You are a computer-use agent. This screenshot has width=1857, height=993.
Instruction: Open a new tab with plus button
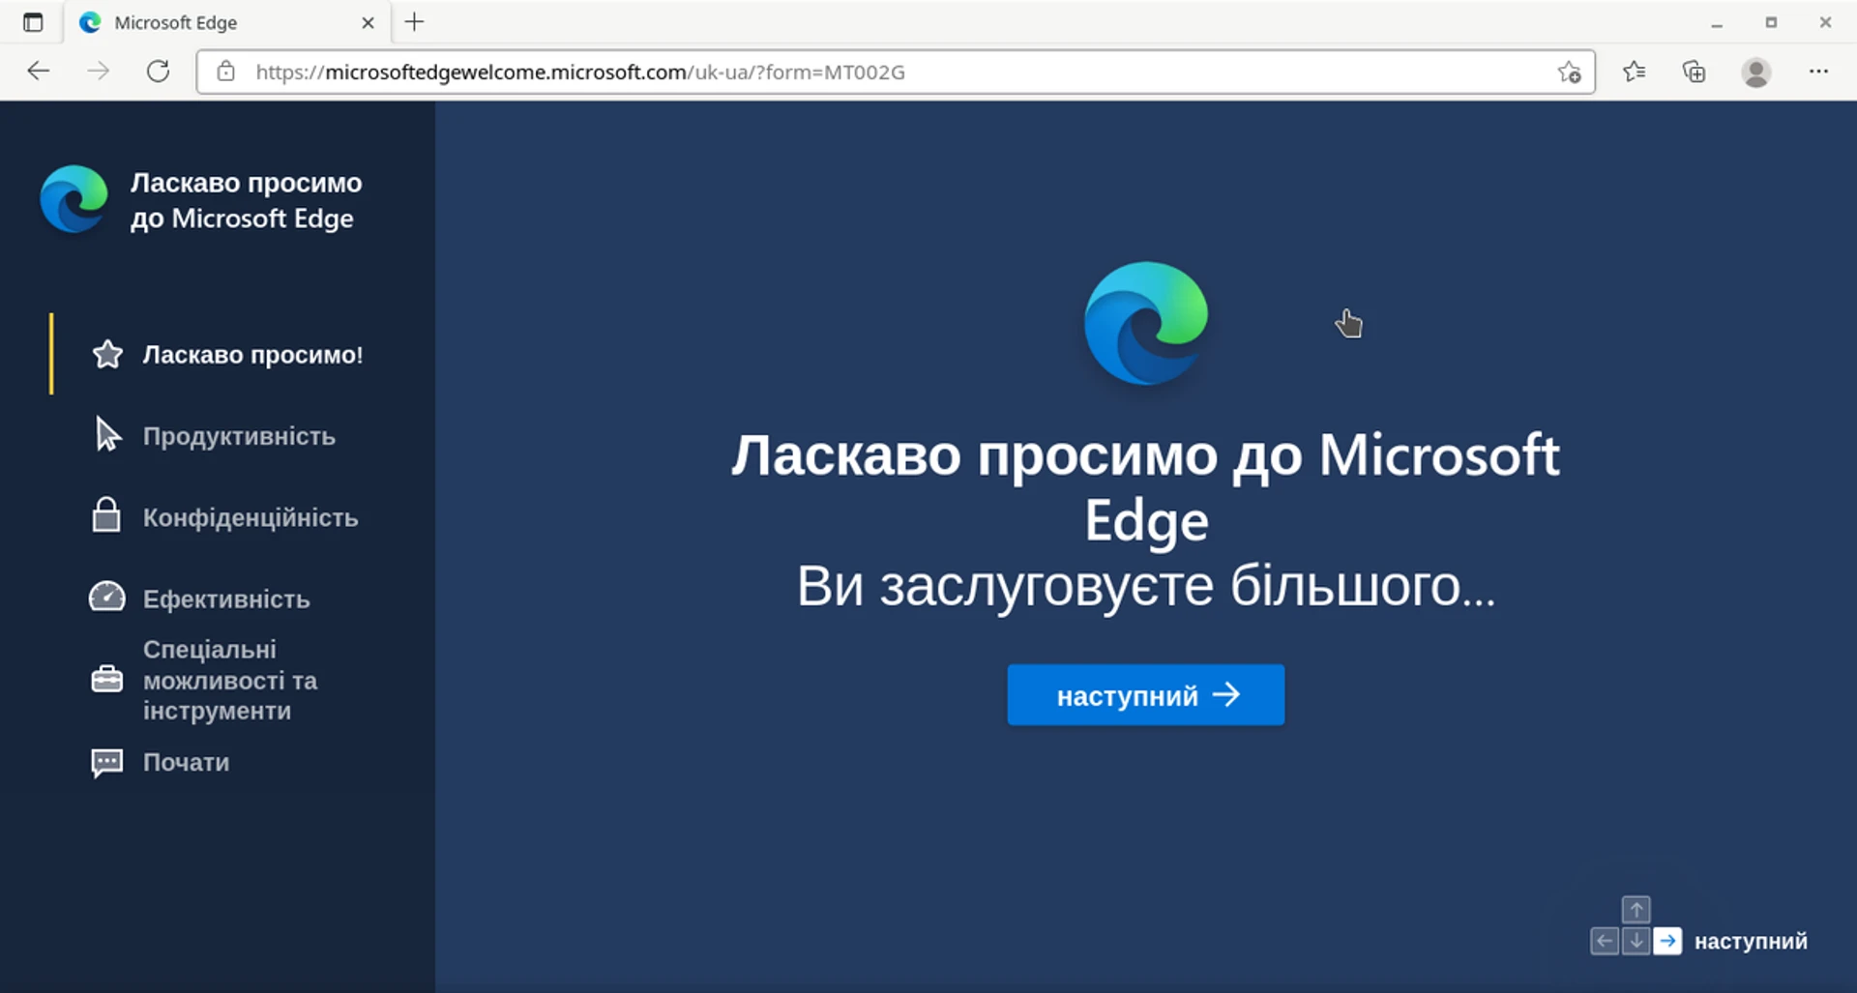pos(414,22)
